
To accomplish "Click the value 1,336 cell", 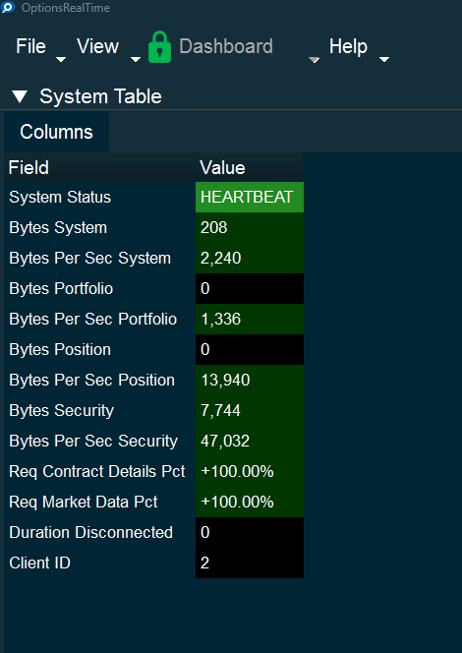I will pos(250,319).
